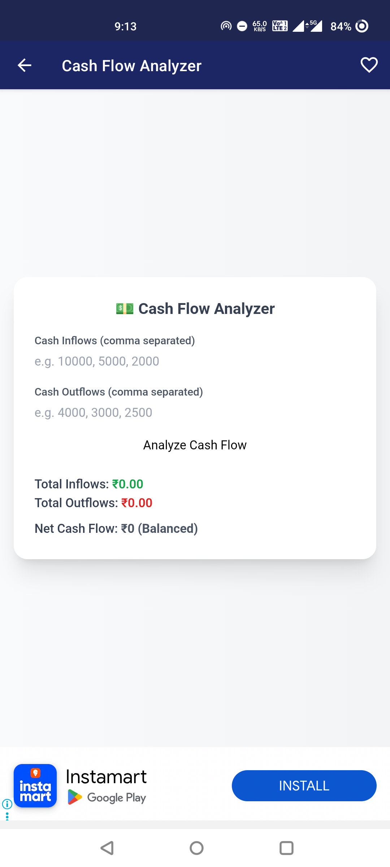Viewport: 390px width, 867px height.
Task: Click the Cash Outflows input field
Action: (195, 413)
